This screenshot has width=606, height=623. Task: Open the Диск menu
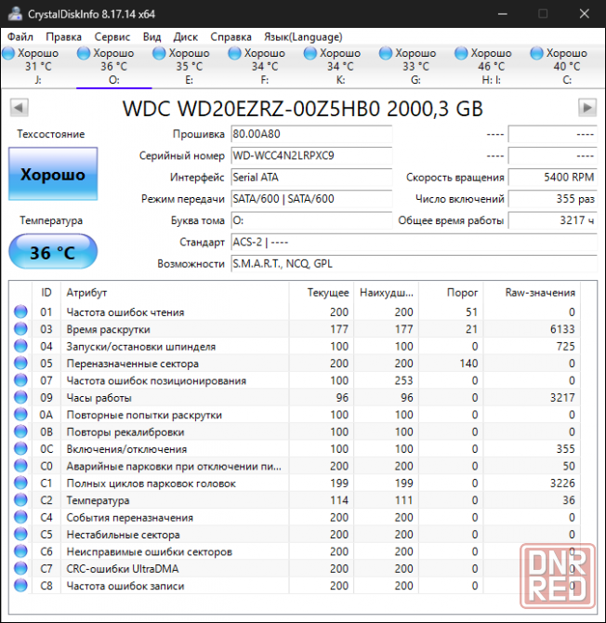point(185,36)
